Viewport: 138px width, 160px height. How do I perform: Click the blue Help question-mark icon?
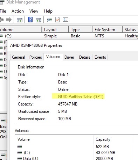tap(30, 20)
